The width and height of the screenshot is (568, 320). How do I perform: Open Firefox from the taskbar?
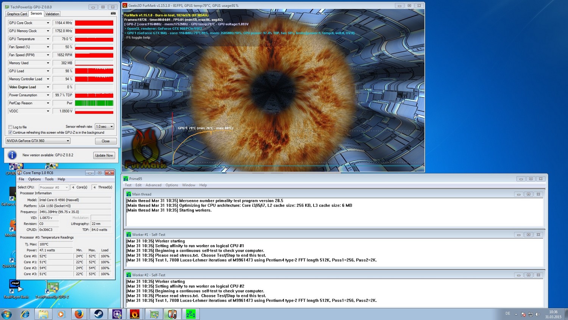click(79, 314)
